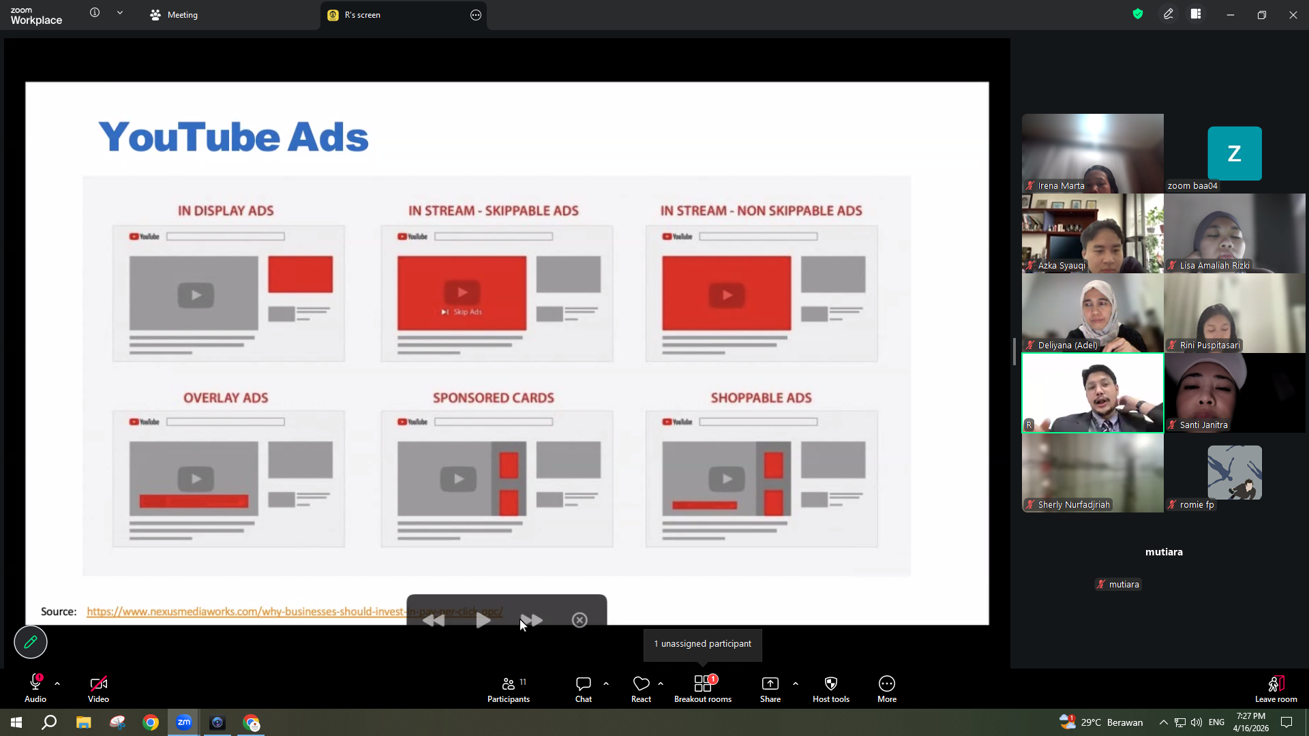The width and height of the screenshot is (1309, 736).
Task: Open Windows taskbar search
Action: point(49,722)
